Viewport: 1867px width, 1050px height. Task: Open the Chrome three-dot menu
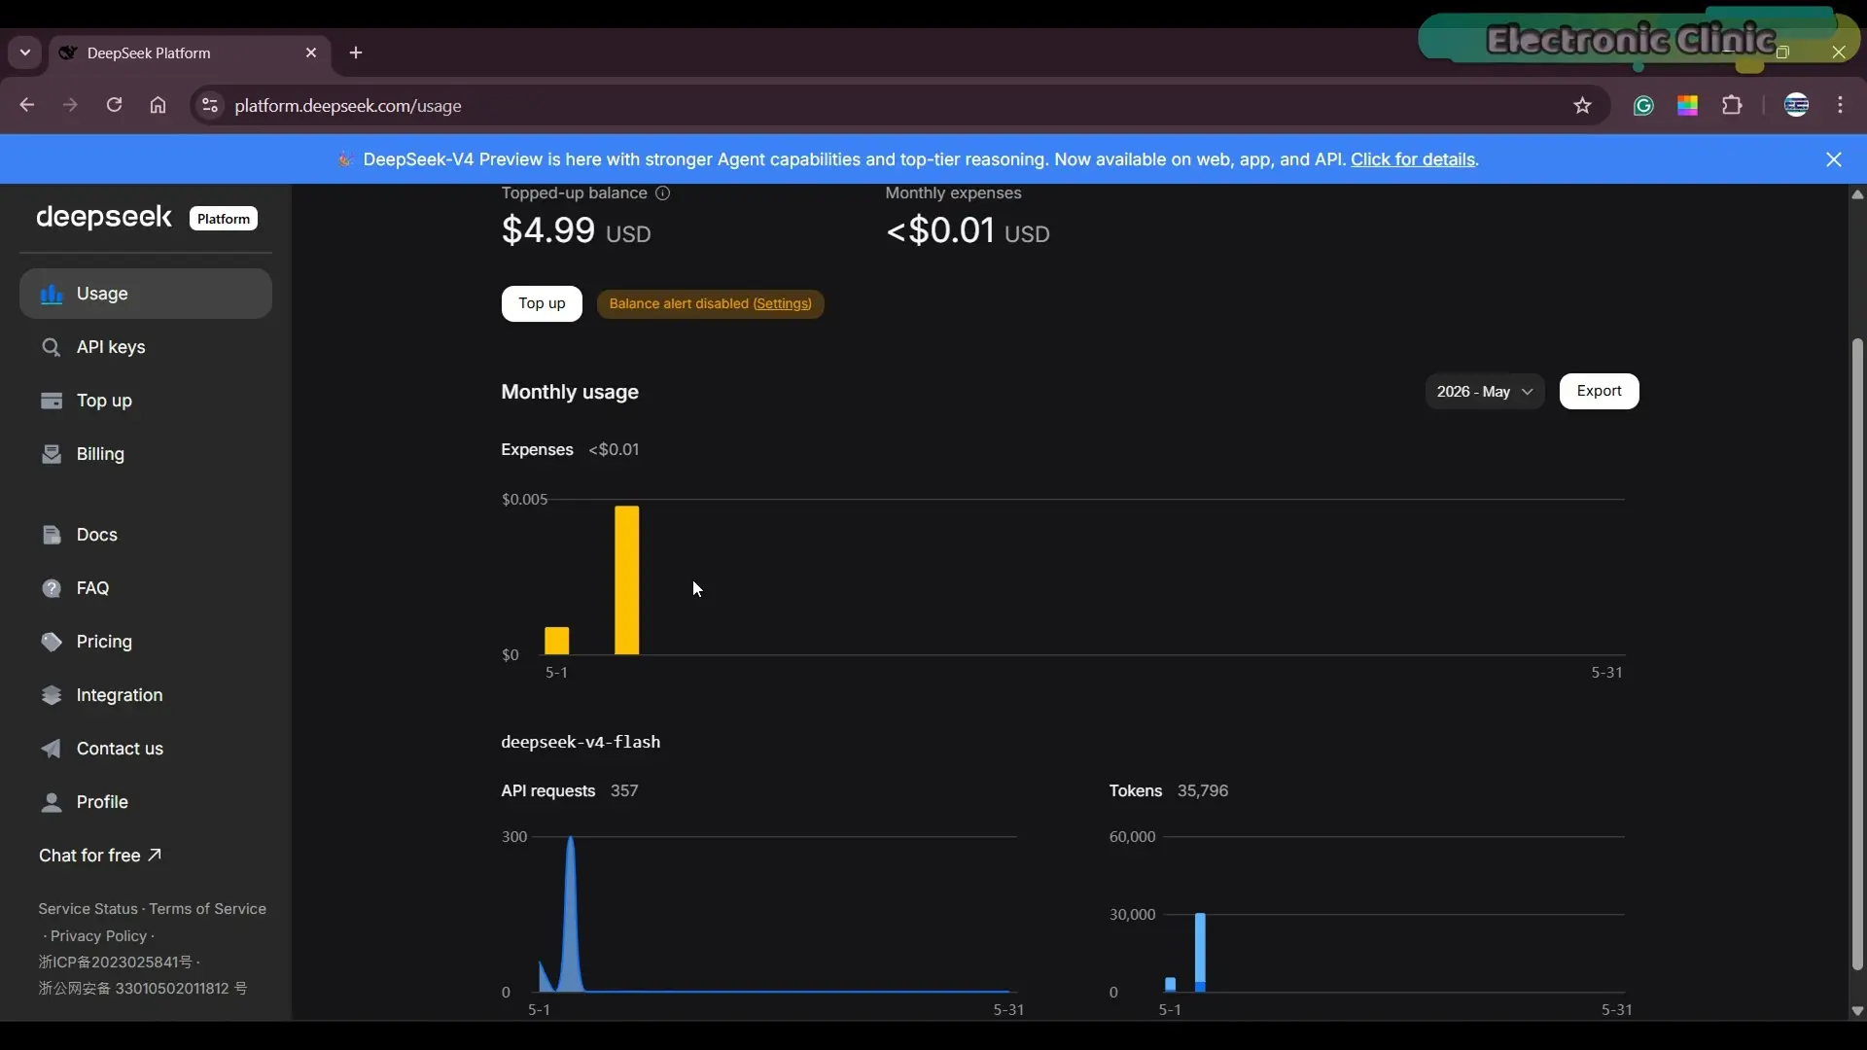(x=1841, y=105)
